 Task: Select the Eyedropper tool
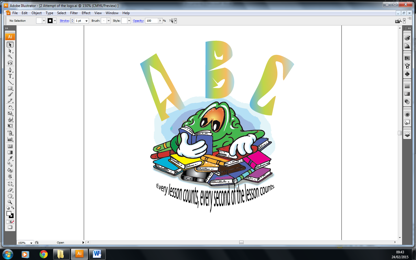pyautogui.click(x=10, y=158)
